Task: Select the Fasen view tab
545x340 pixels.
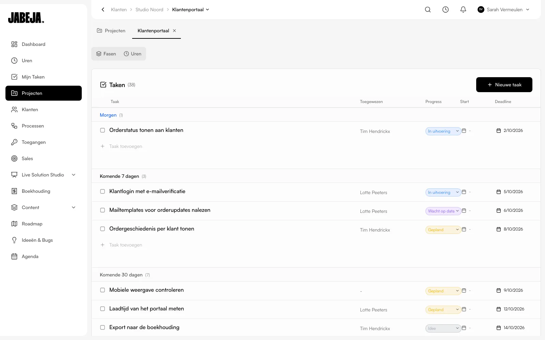Action: tap(106, 54)
